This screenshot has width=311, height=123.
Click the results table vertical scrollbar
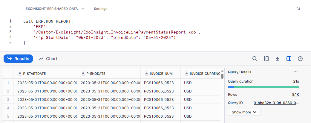click(222, 76)
